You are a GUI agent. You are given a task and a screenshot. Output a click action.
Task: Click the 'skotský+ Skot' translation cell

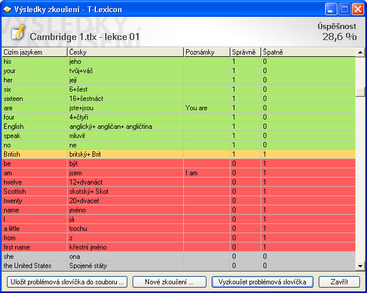click(x=126, y=191)
